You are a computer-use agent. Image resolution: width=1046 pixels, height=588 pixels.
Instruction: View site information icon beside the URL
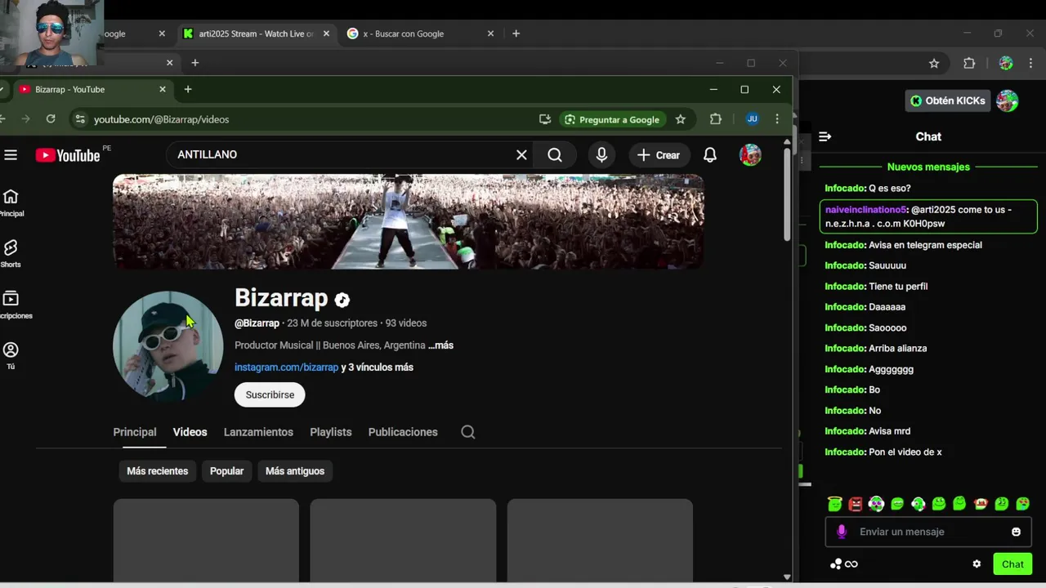tap(79, 119)
